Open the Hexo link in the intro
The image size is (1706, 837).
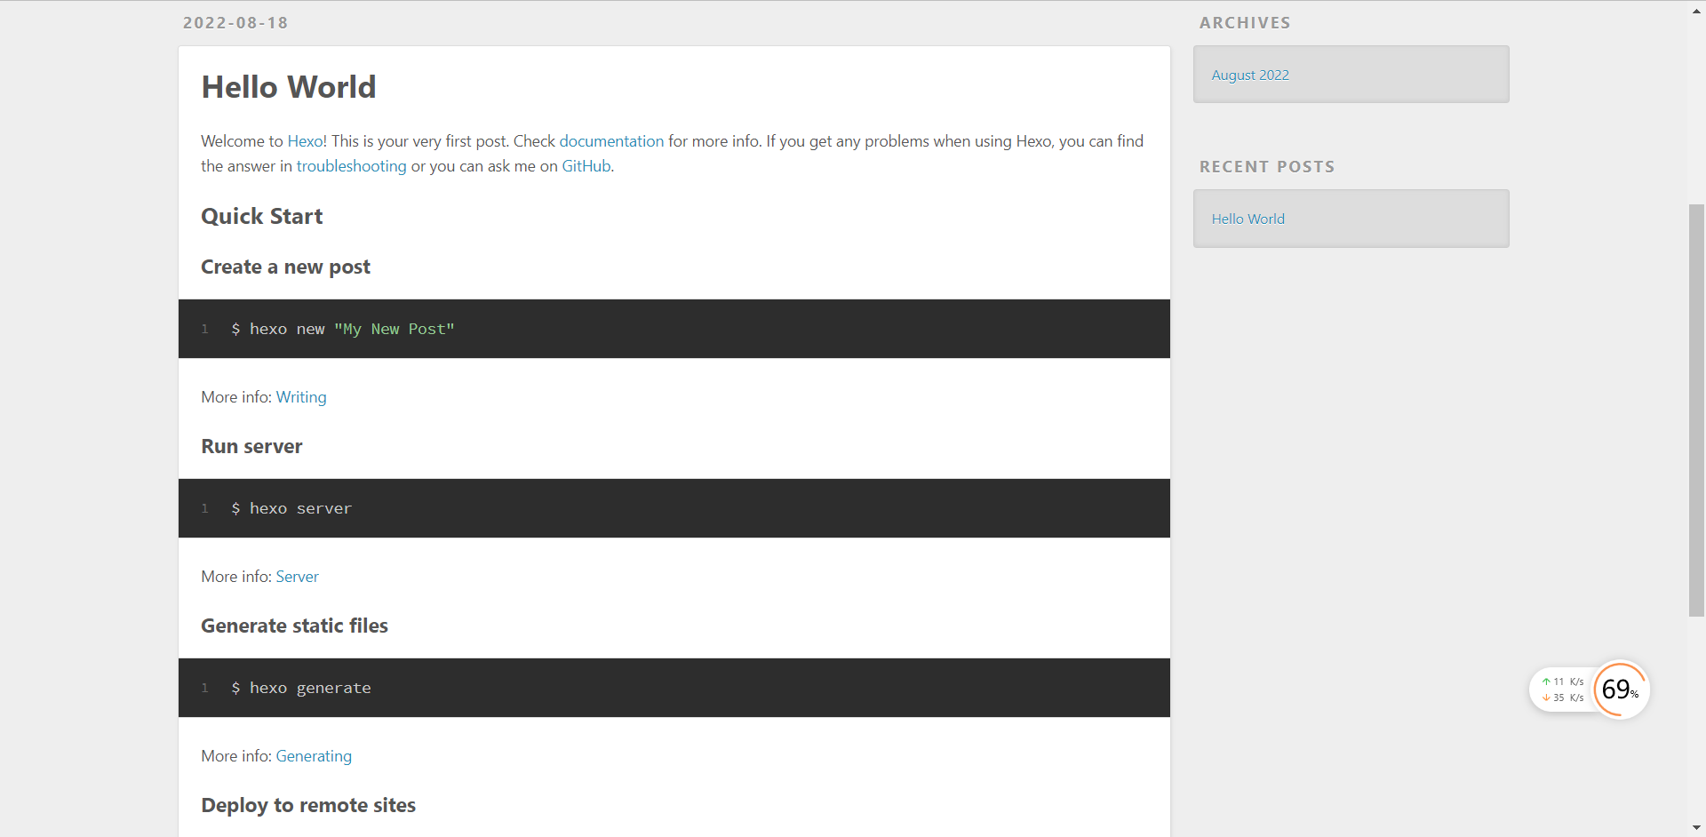pos(306,141)
